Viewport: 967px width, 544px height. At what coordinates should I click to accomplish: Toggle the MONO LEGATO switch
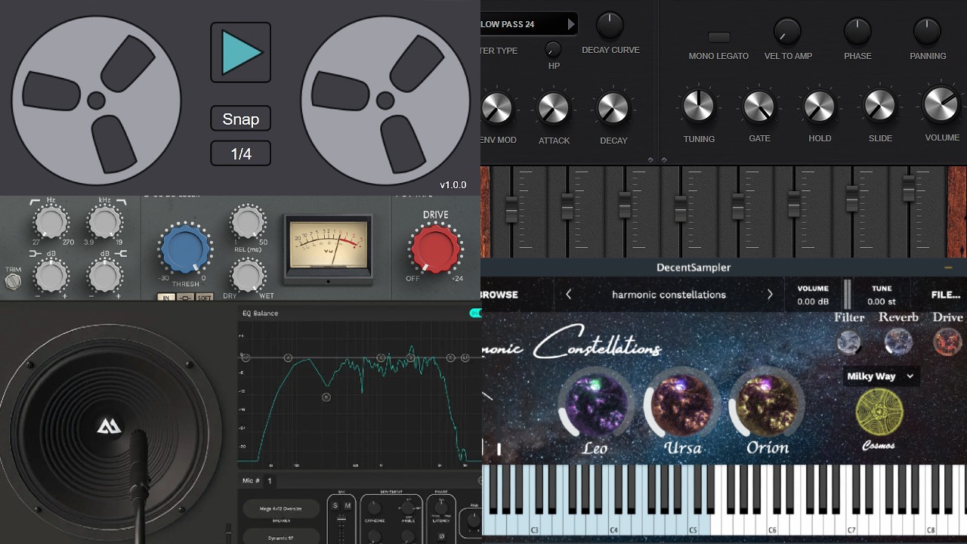(x=719, y=37)
